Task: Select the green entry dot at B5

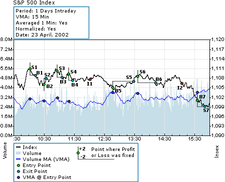Action: pyautogui.click(x=113, y=87)
